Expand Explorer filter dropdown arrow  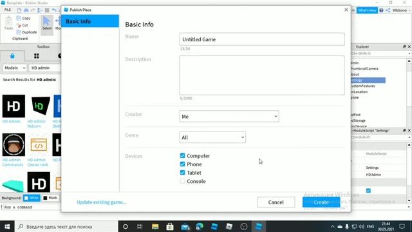409,53
